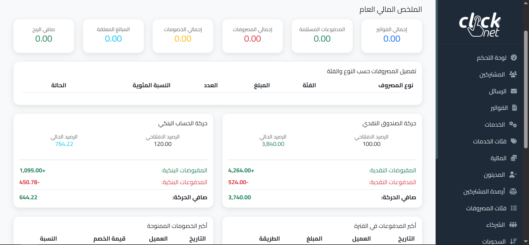The image size is (529, 245).
Task: Select the صافي الربح summary card
Action: click(x=44, y=36)
